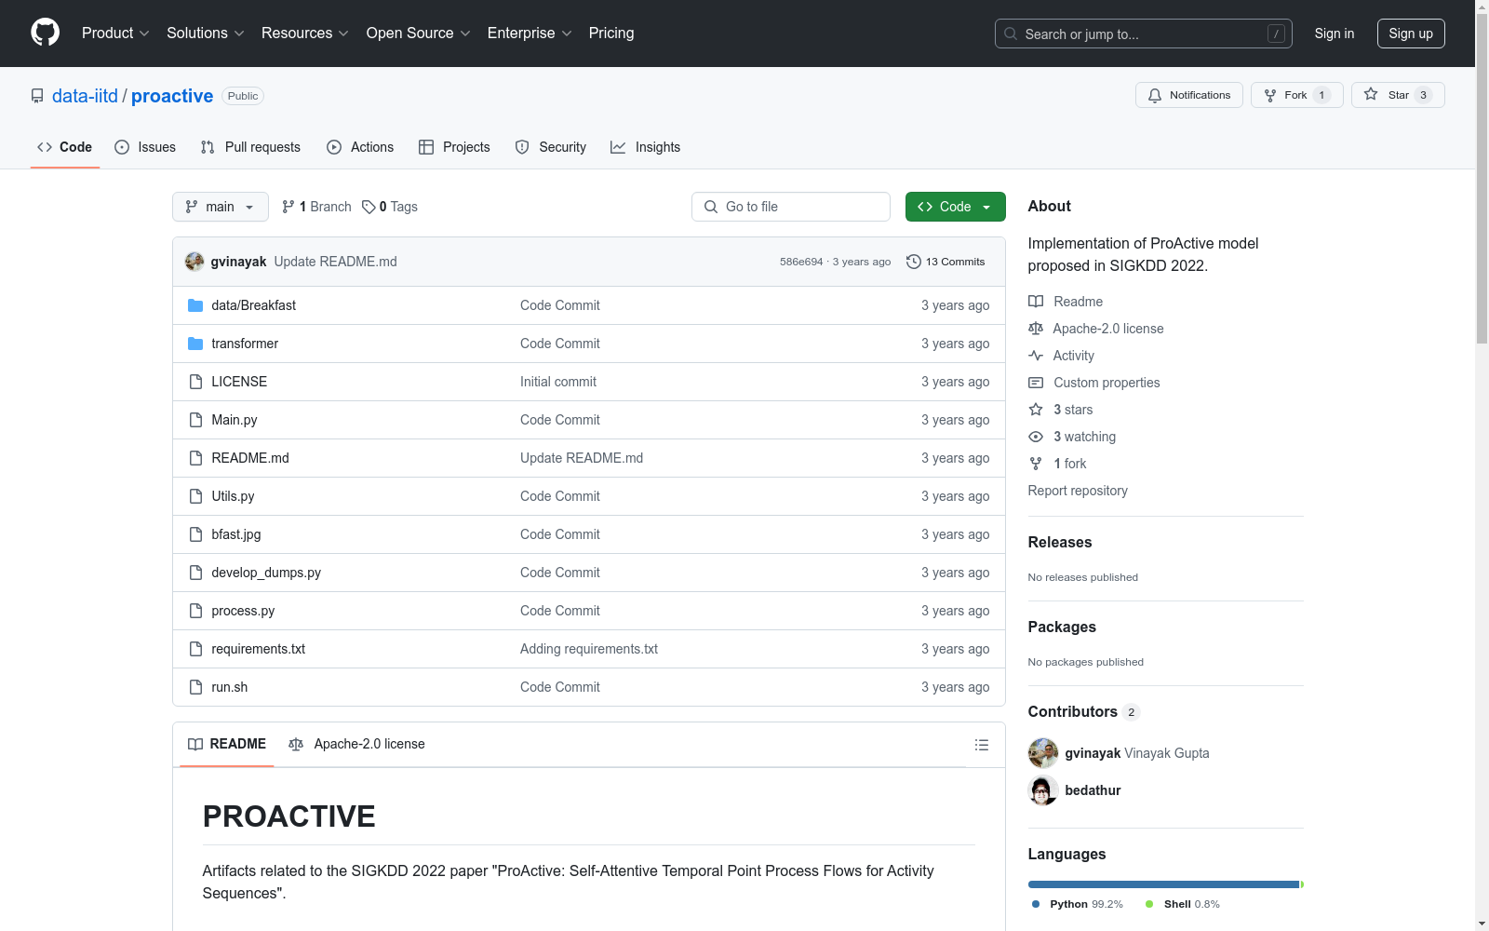Expand the Resources menu
This screenshot has width=1489, height=931.
305,34
